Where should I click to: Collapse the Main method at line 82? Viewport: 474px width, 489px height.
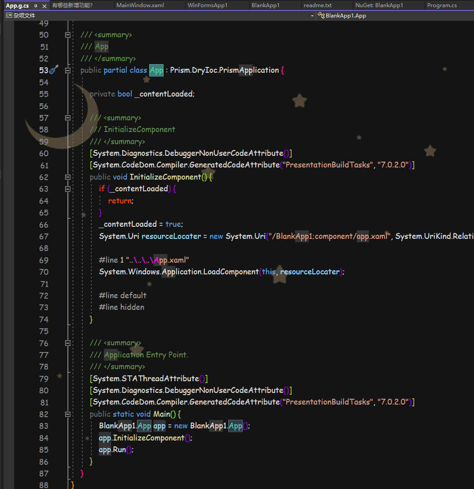68,414
